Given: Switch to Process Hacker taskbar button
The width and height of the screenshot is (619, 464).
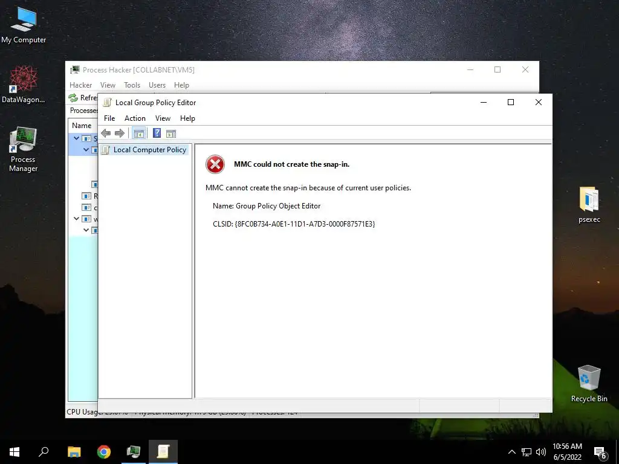Looking at the screenshot, I should point(134,452).
